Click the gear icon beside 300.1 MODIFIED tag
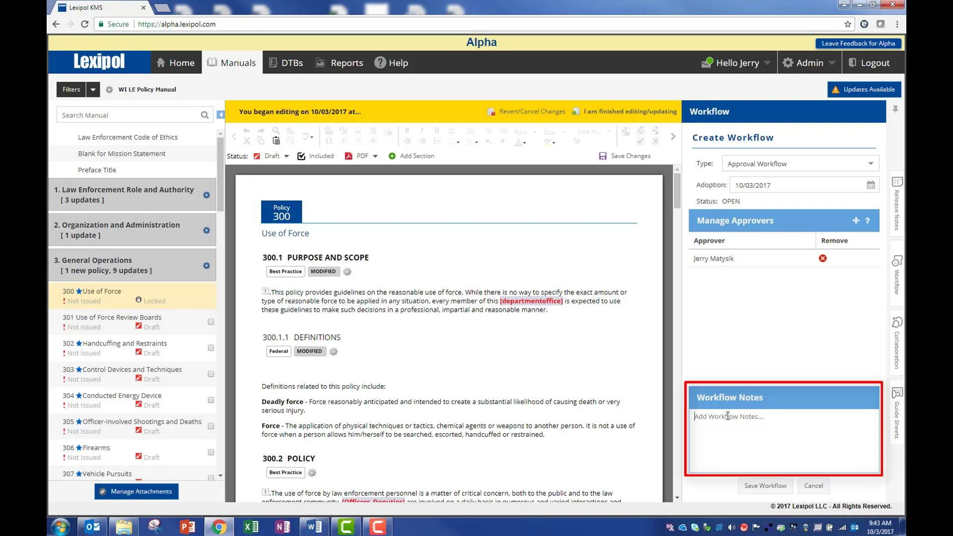Viewport: 953px width, 536px height. 347,272
